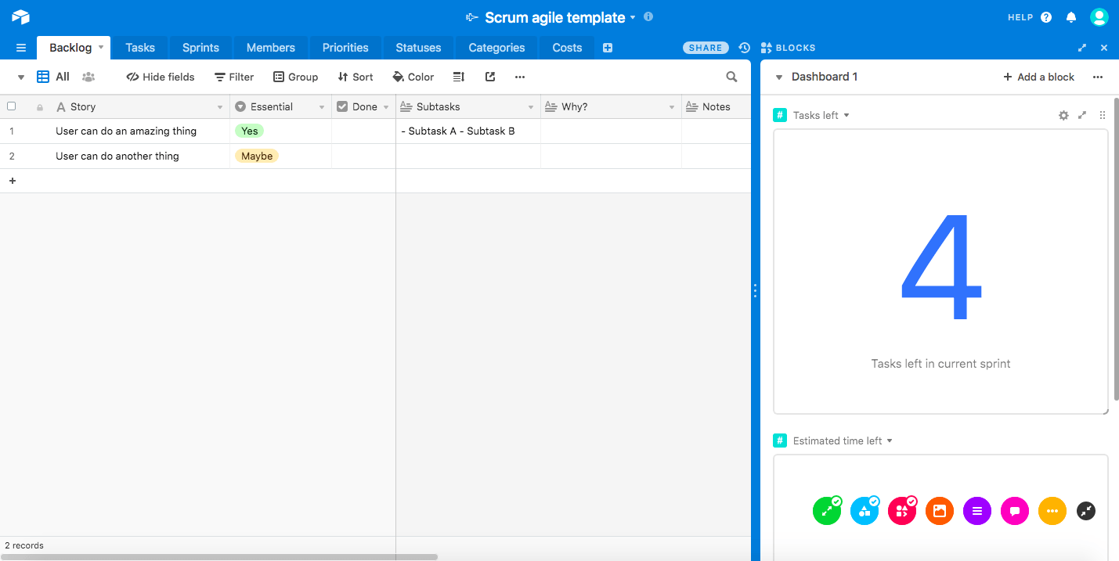This screenshot has width=1119, height=561.
Task: Switch to the Categories tab
Action: coord(496,48)
